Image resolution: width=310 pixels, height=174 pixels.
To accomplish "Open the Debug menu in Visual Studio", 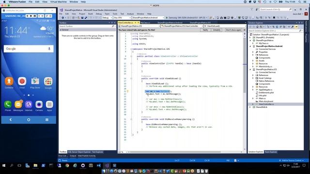I will point(98,14).
